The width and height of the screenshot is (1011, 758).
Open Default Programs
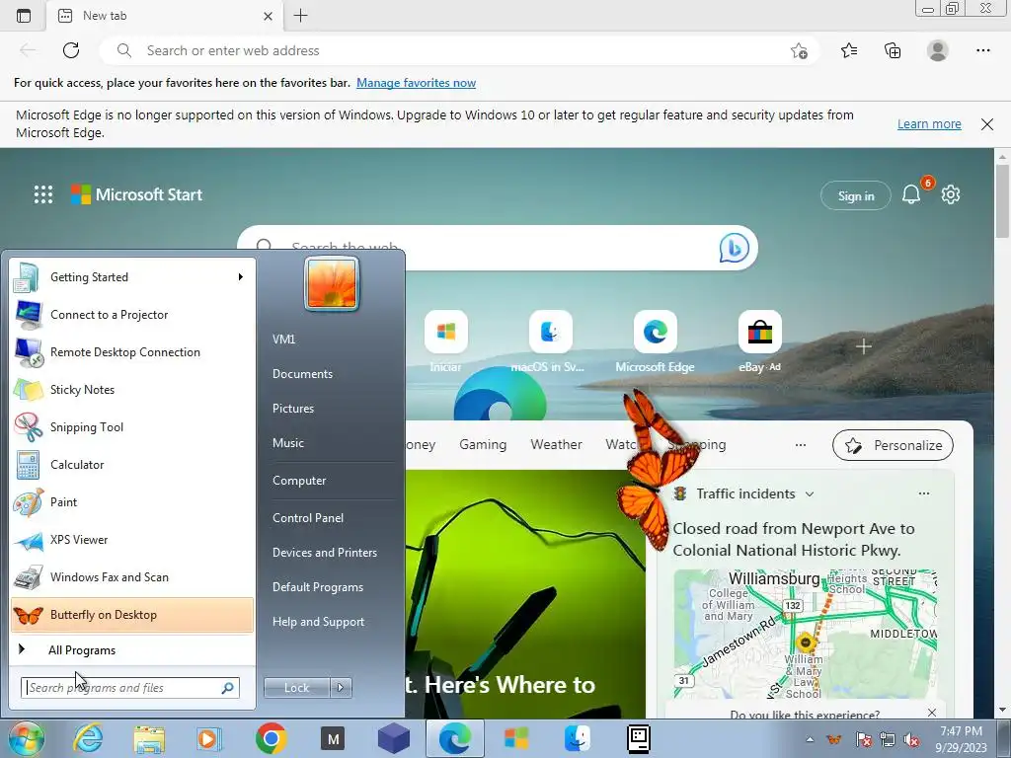318,587
